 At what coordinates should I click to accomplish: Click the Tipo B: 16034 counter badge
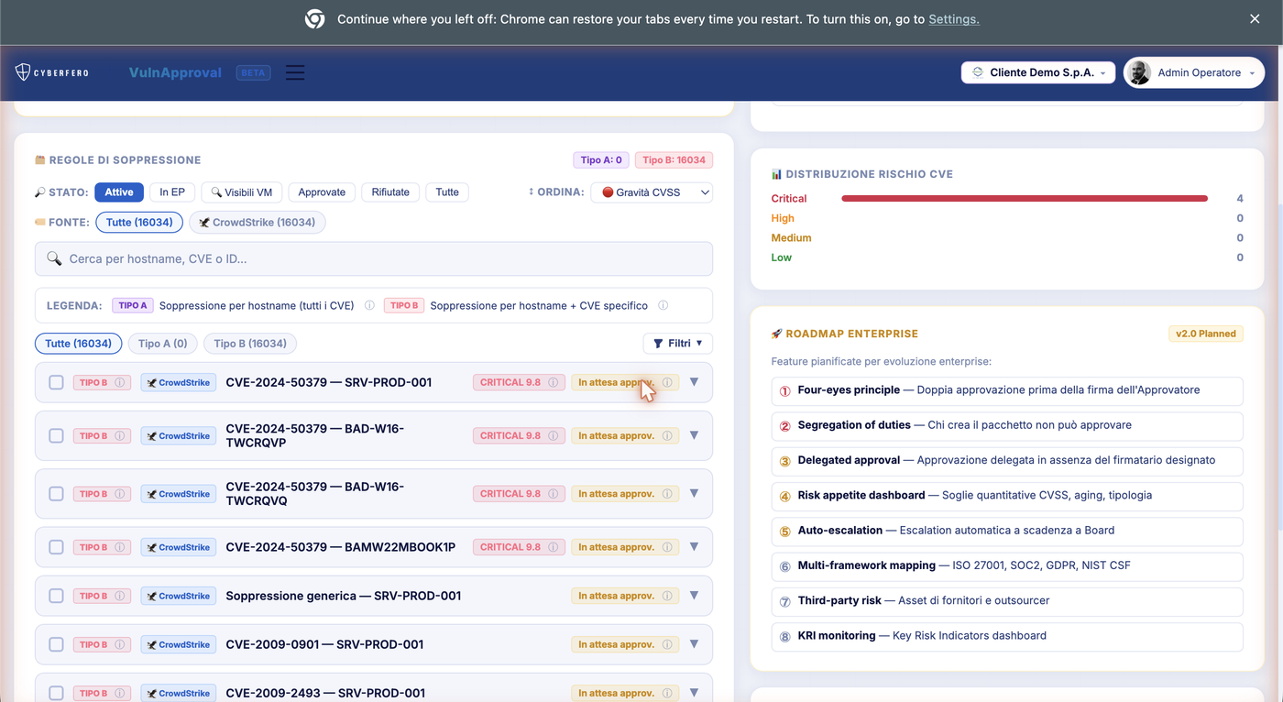click(674, 159)
